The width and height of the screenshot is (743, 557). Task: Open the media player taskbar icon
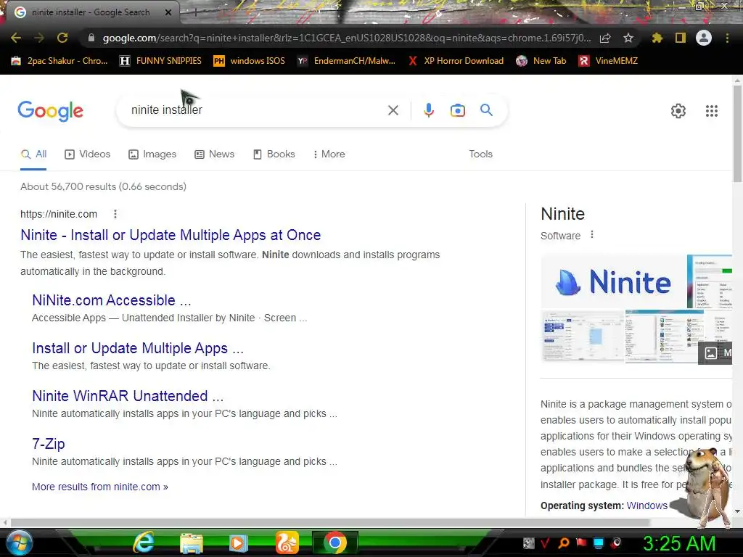238,542
